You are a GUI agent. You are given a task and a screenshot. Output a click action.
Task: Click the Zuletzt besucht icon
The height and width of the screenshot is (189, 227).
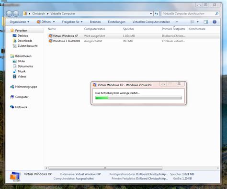click(x=14, y=46)
